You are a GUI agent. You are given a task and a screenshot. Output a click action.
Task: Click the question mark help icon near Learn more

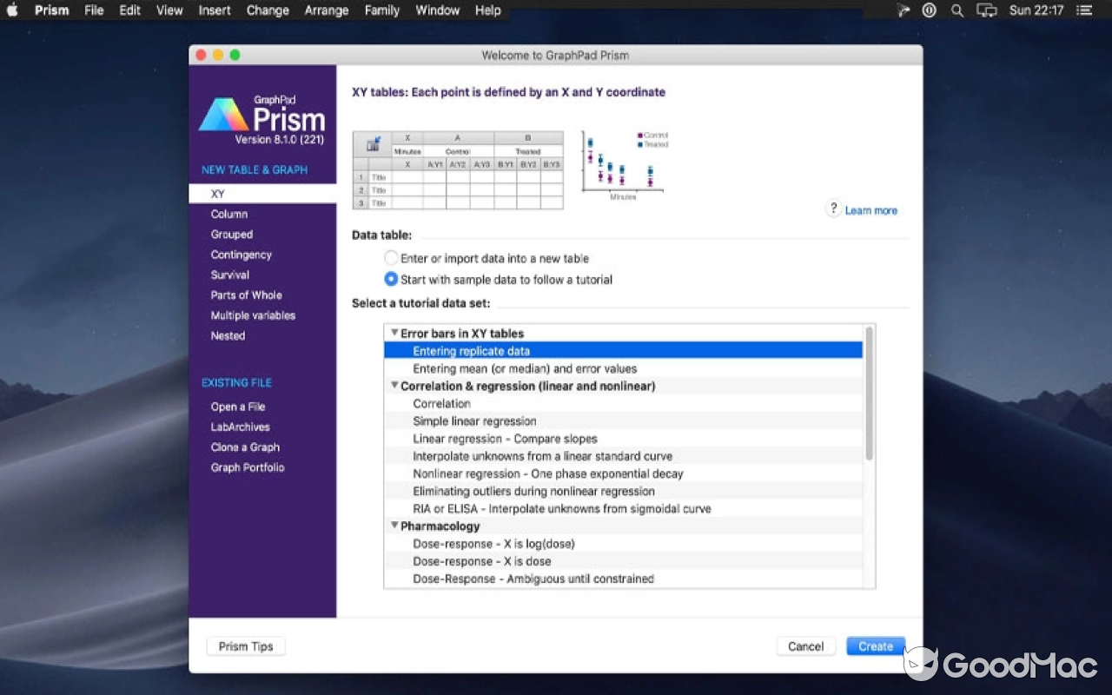tap(833, 209)
